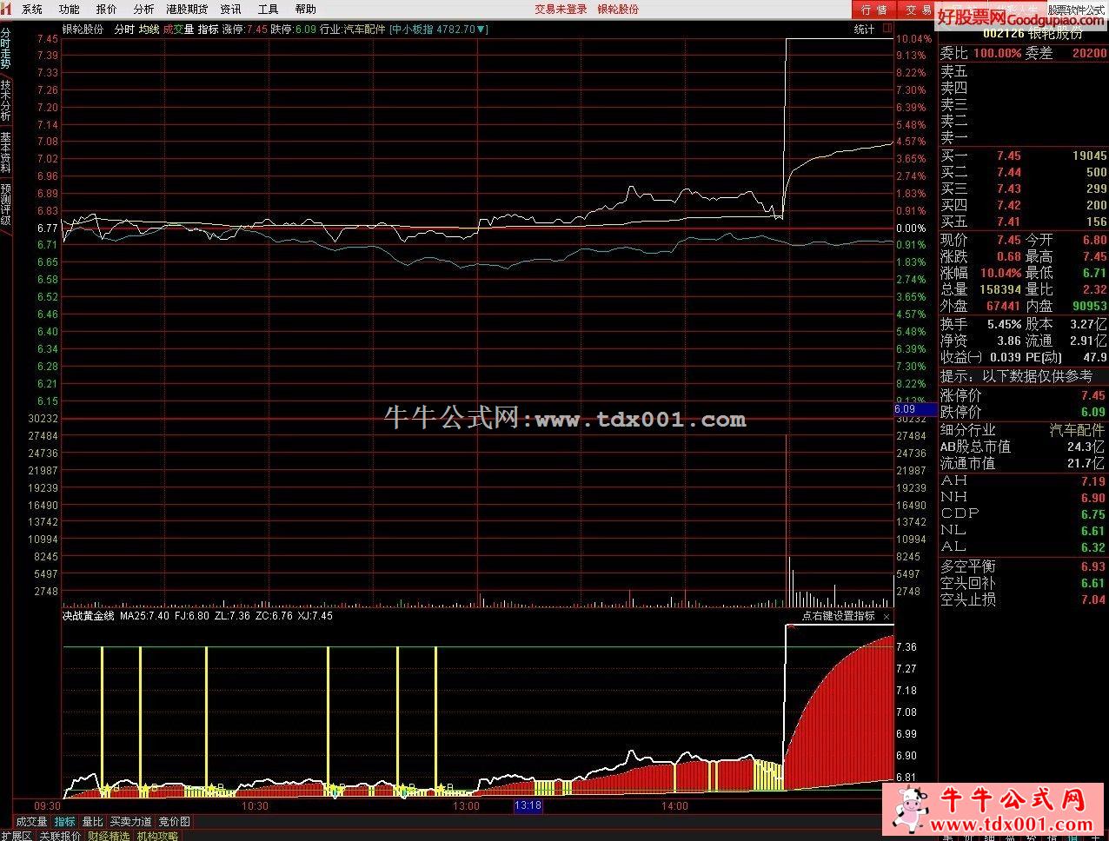The height and width of the screenshot is (841, 1109).
Task: Click the 买一 price 7.45 row
Action: tap(1023, 156)
